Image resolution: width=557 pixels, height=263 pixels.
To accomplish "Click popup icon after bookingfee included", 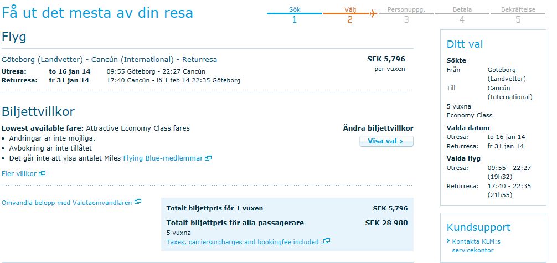I will coord(327,241).
